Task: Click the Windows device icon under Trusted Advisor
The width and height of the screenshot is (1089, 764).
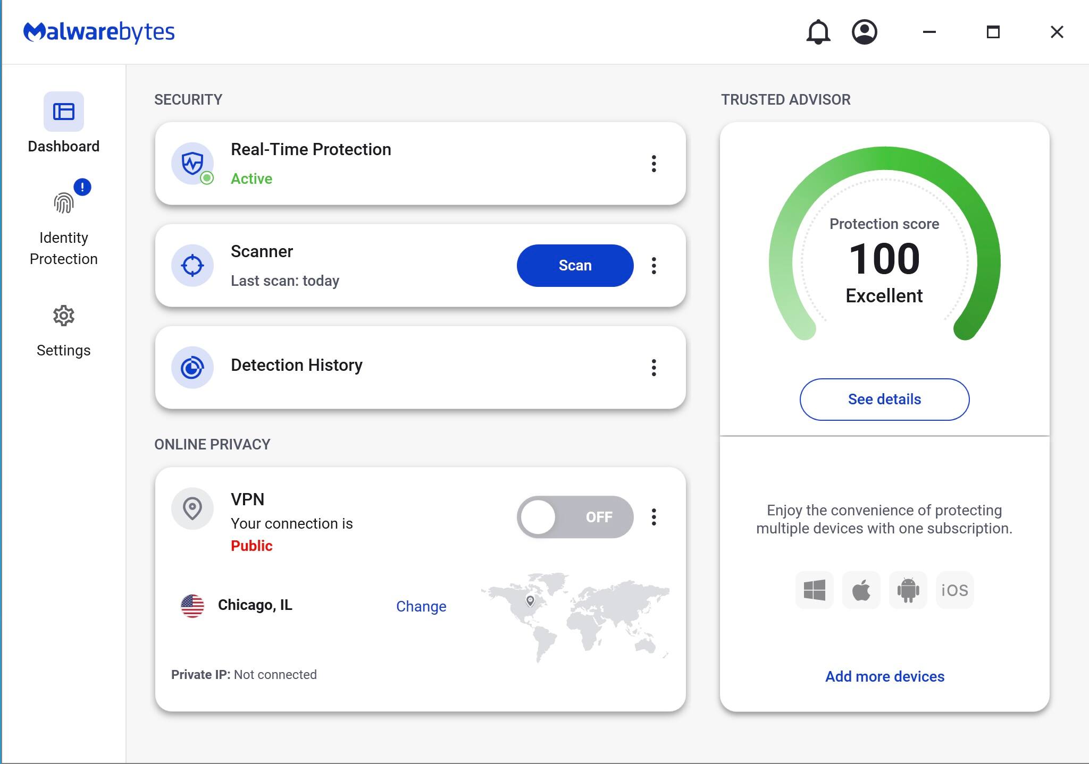Action: 814,590
